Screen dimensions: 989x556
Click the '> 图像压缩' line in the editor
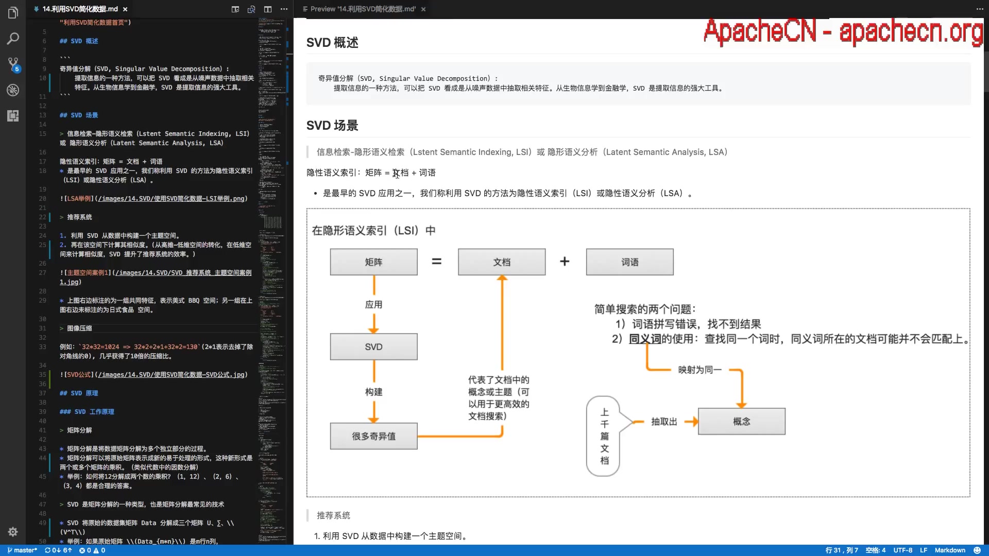pos(76,328)
